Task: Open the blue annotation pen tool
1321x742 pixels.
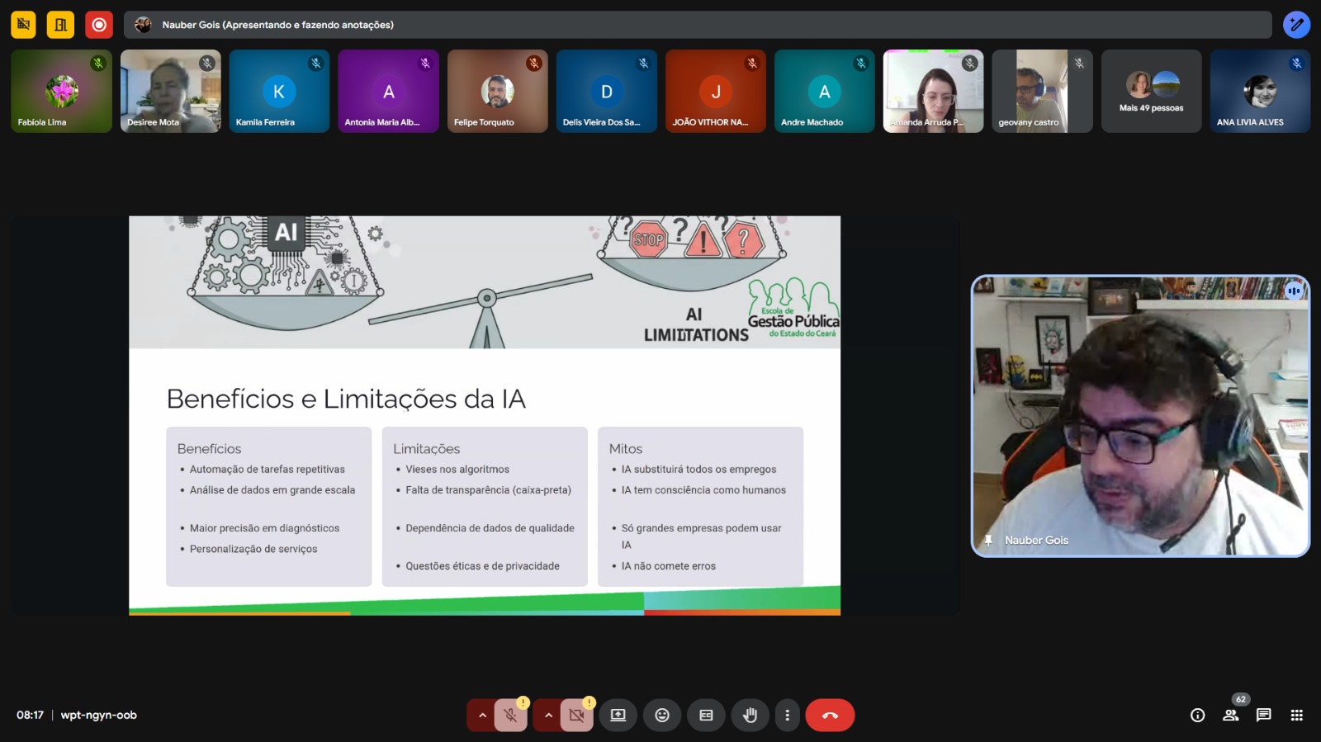Action: [x=1296, y=25]
